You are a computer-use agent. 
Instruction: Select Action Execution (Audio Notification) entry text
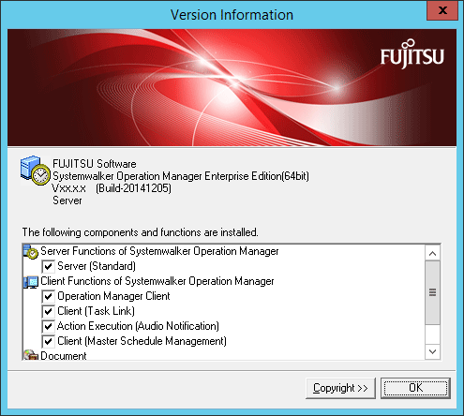pos(138,326)
